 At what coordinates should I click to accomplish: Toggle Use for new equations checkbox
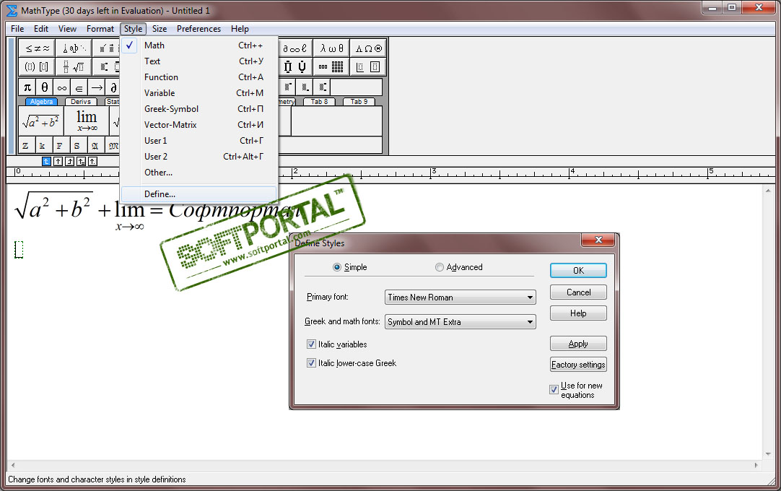pyautogui.click(x=554, y=390)
